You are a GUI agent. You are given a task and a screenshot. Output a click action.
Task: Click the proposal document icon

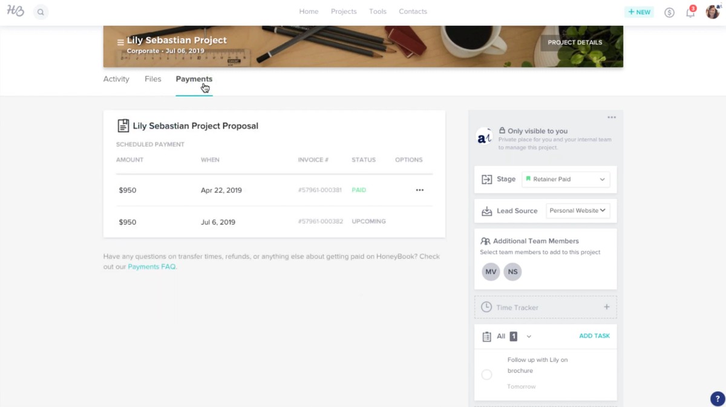pos(123,126)
